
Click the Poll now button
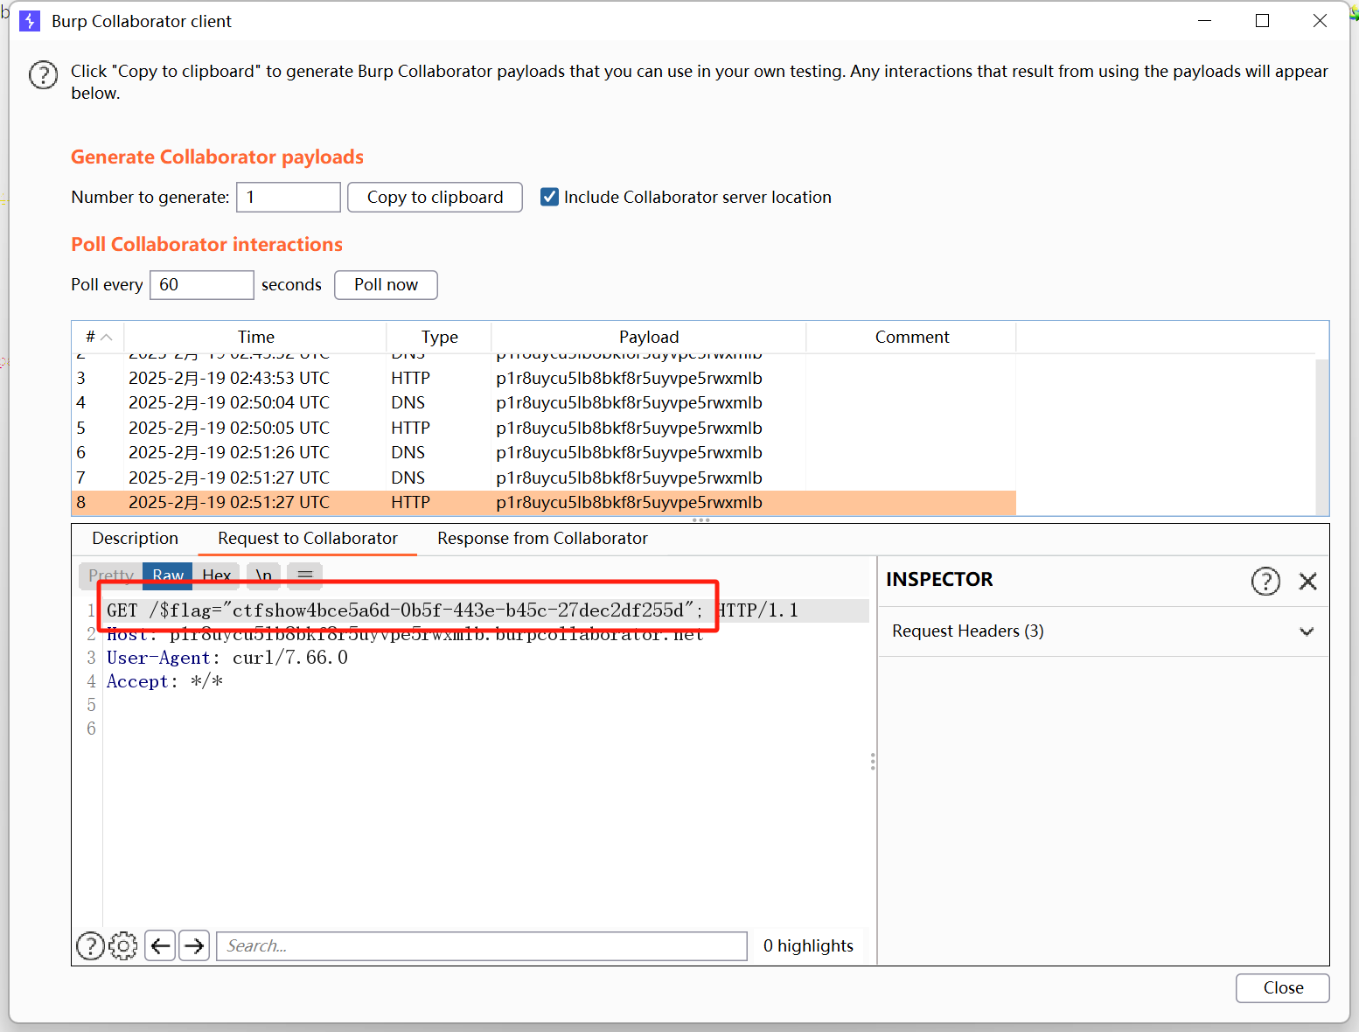point(386,284)
